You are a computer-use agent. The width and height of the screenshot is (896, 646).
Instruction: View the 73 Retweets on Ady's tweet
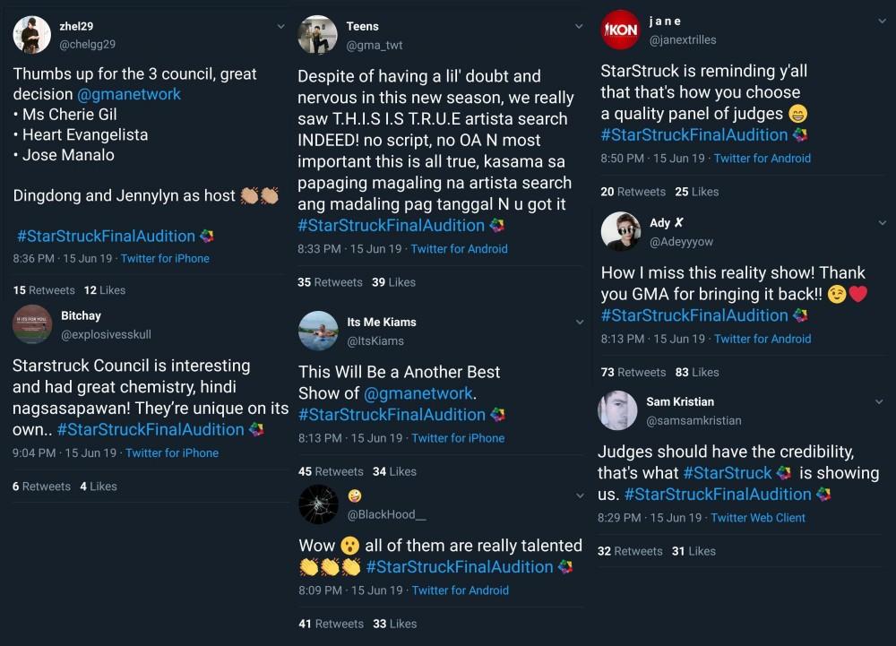click(633, 372)
